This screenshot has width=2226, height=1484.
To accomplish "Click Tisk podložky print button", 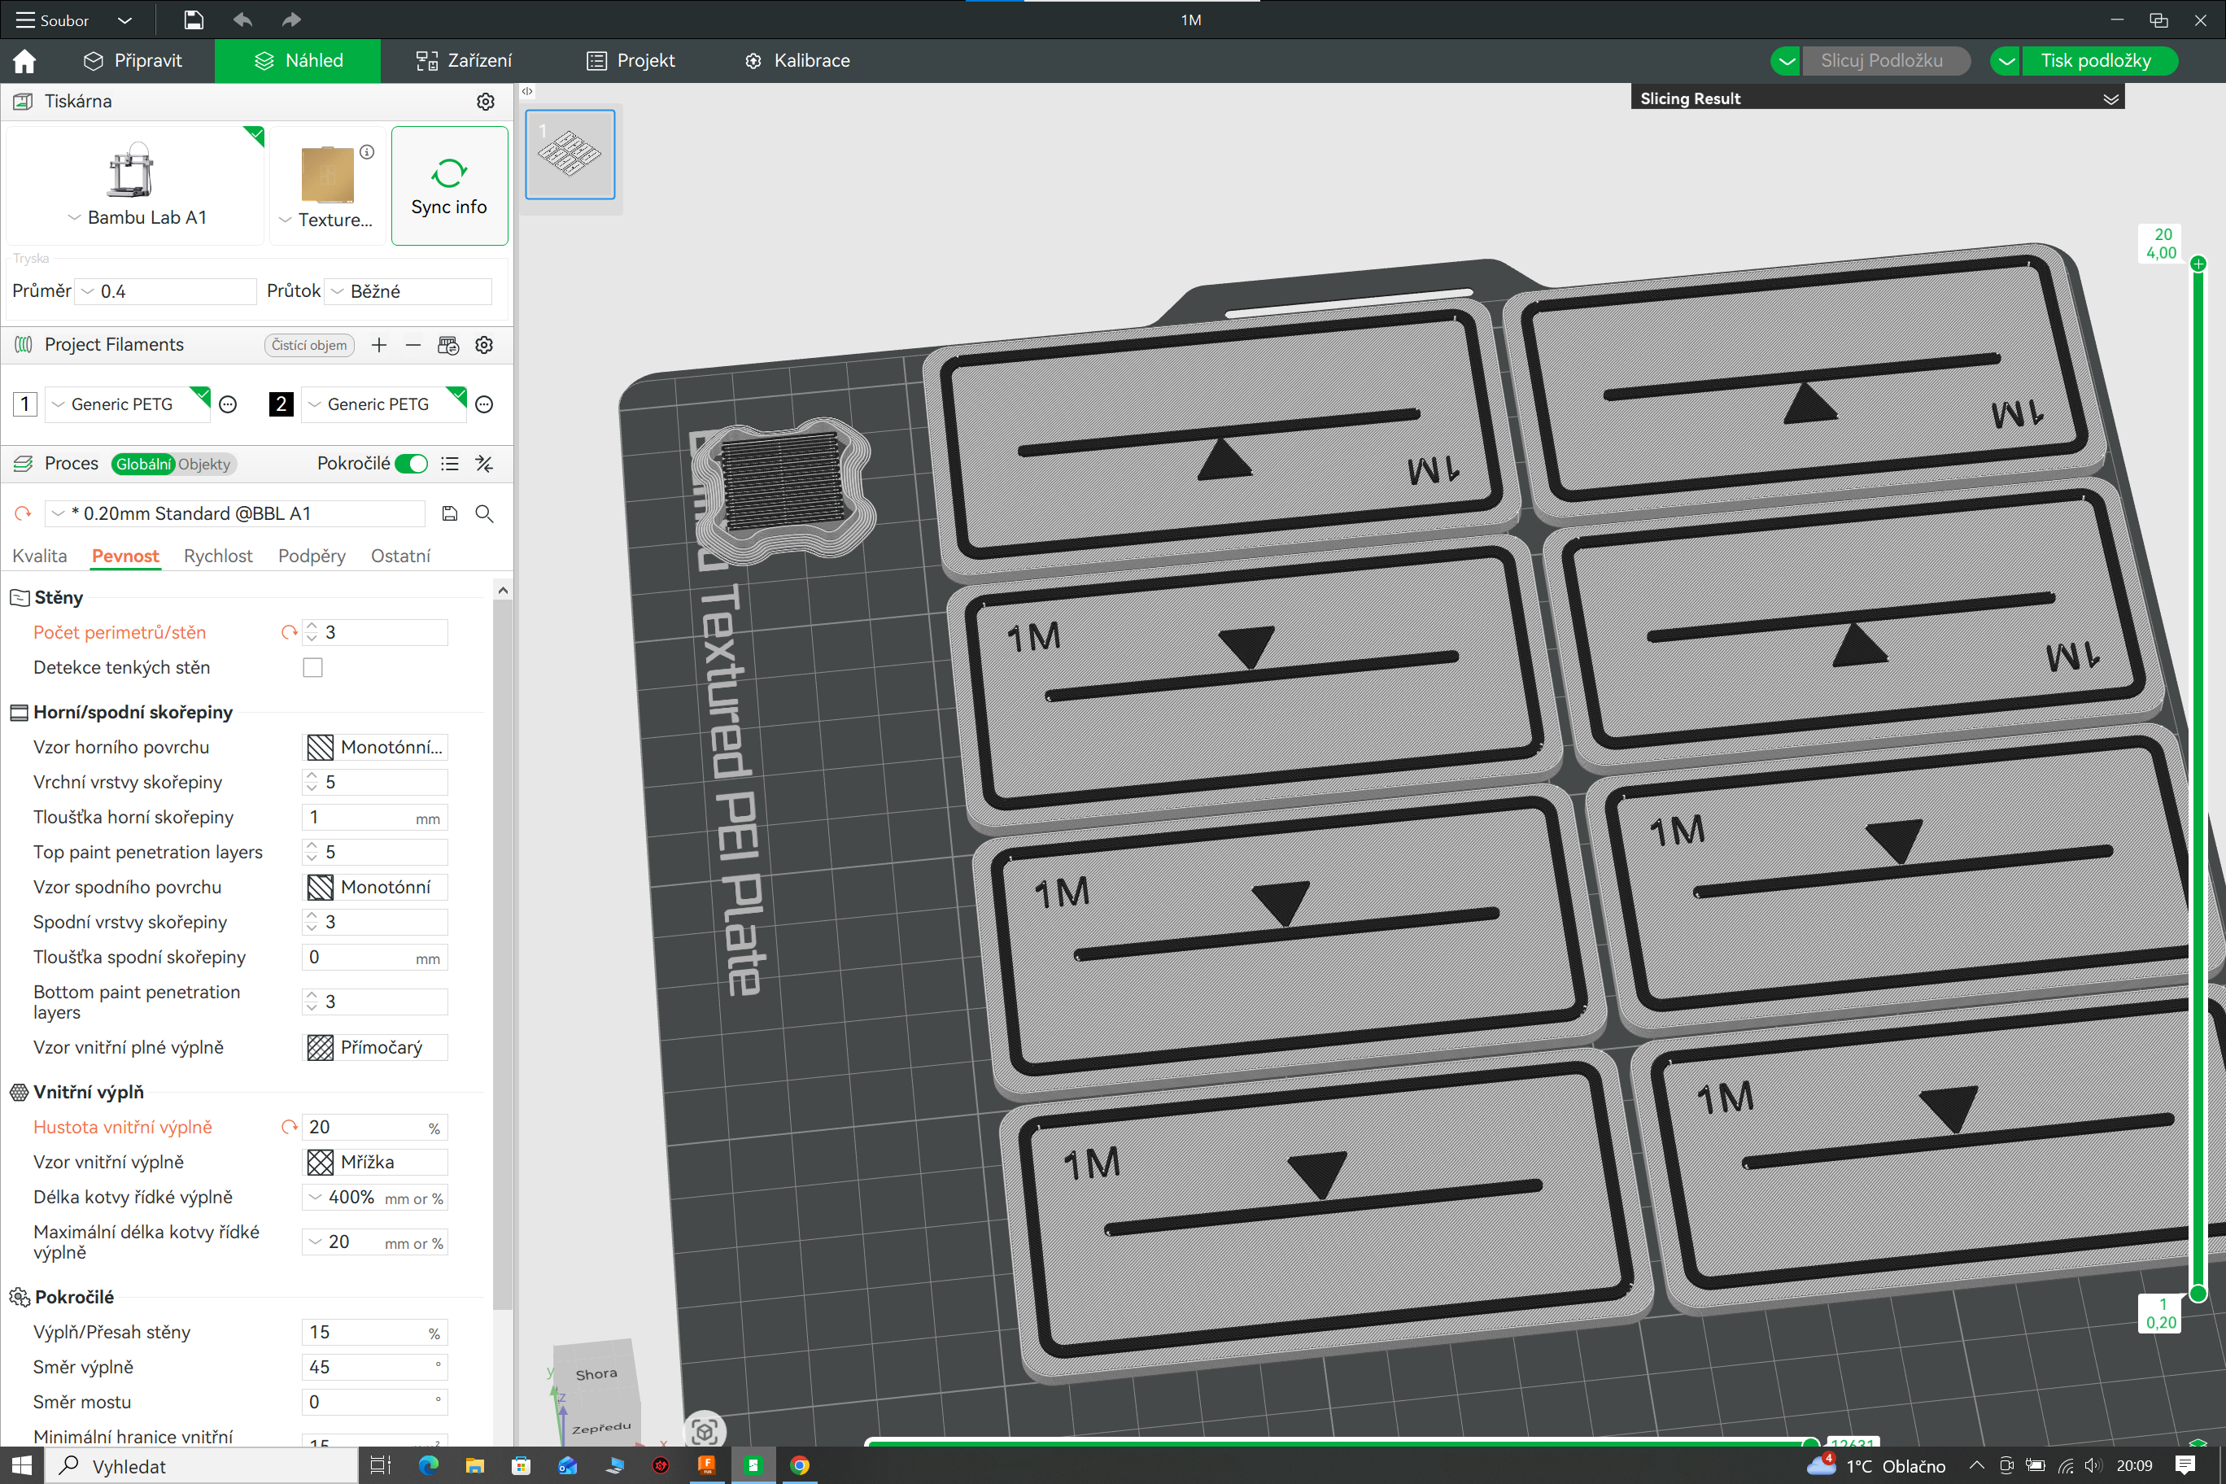I will 2098,60.
